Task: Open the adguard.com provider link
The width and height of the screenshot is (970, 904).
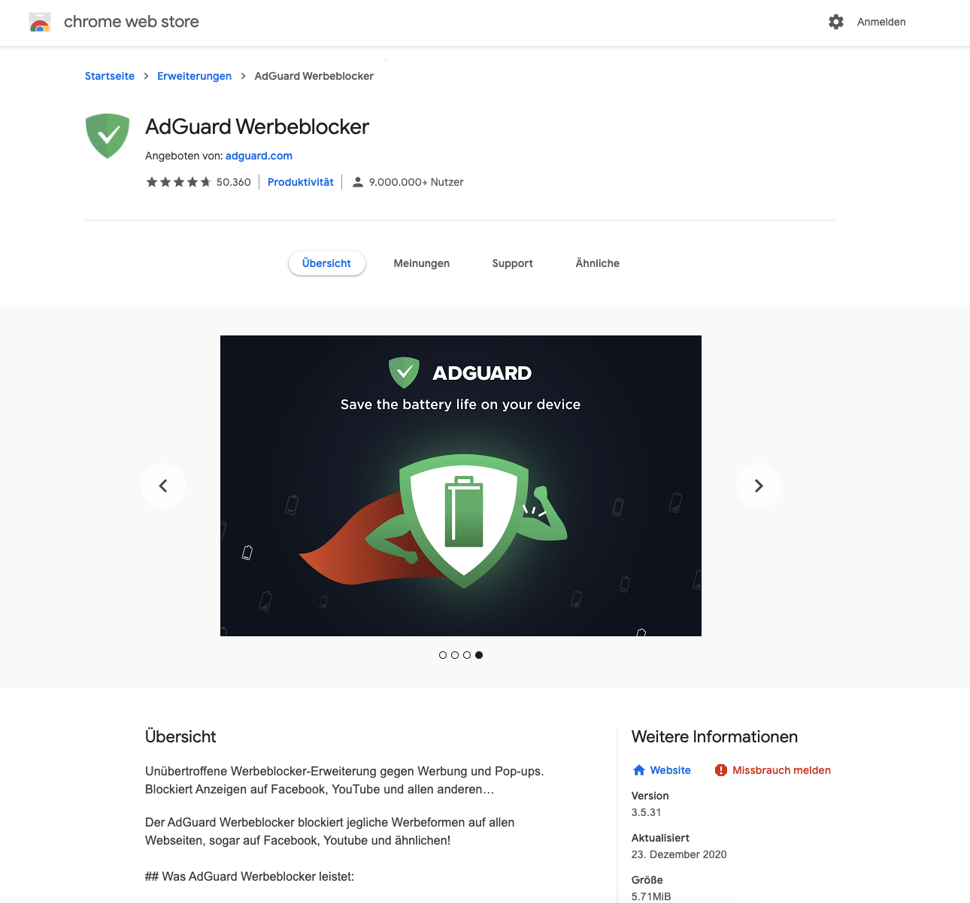Action: (x=259, y=156)
